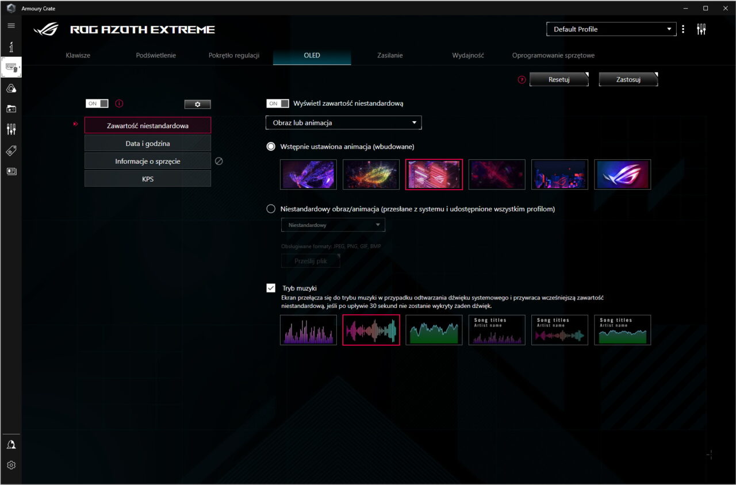Image resolution: width=736 pixels, height=485 pixels.
Task: Select the green area graph music visualizer
Action: click(x=434, y=330)
